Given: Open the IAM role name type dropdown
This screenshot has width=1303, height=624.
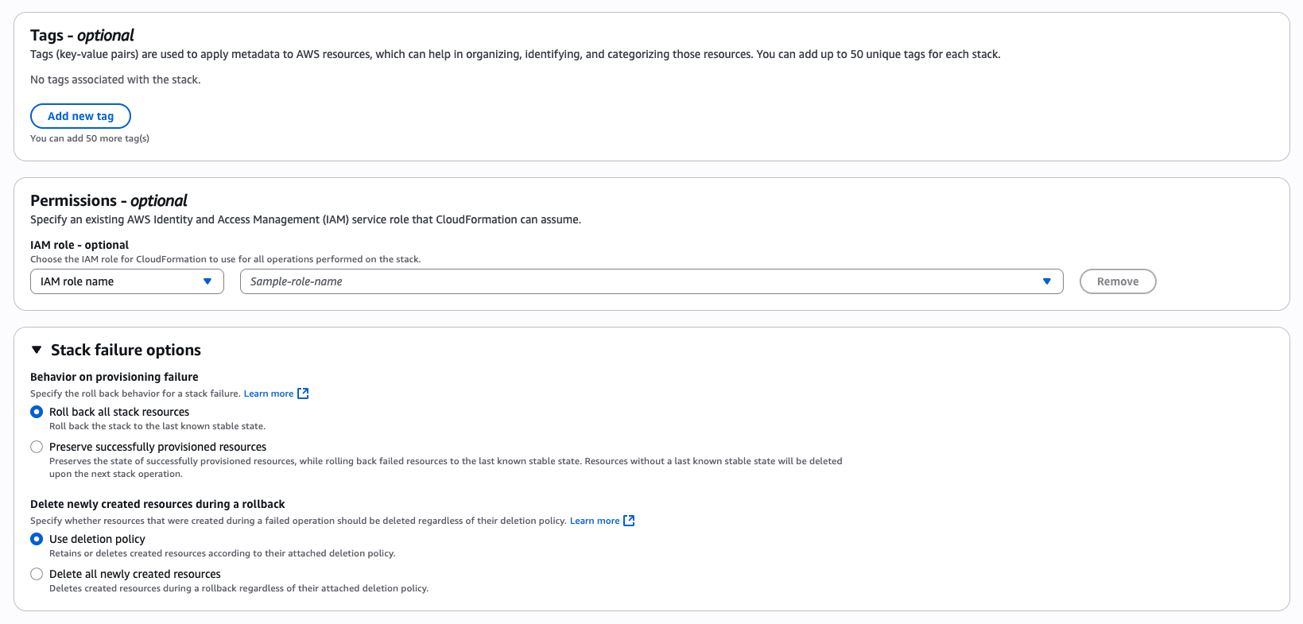Looking at the screenshot, I should point(126,281).
